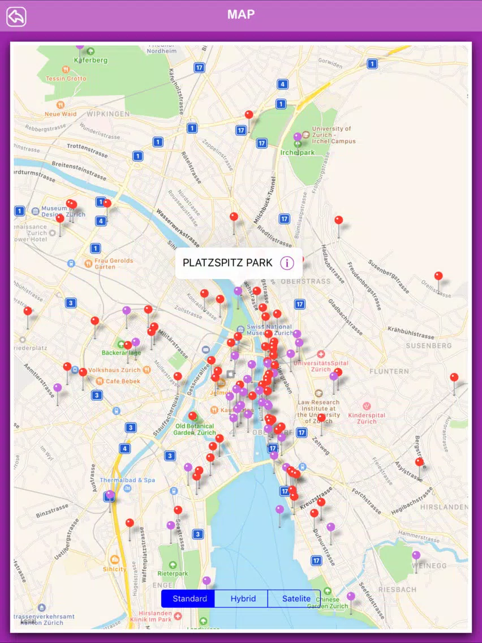482x643 pixels.
Task: Select the purple pin near Weinegg
Action: pos(416,555)
